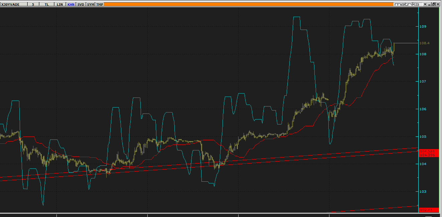Click the TMP button

pyautogui.click(x=100, y=4)
